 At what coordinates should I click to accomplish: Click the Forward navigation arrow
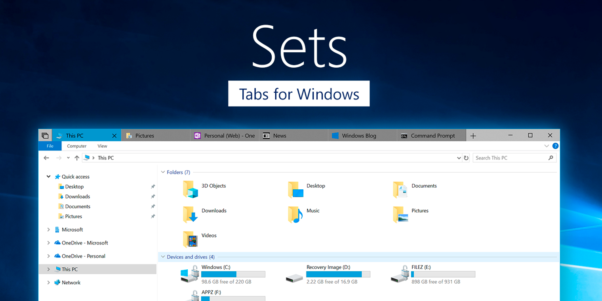pyautogui.click(x=59, y=158)
